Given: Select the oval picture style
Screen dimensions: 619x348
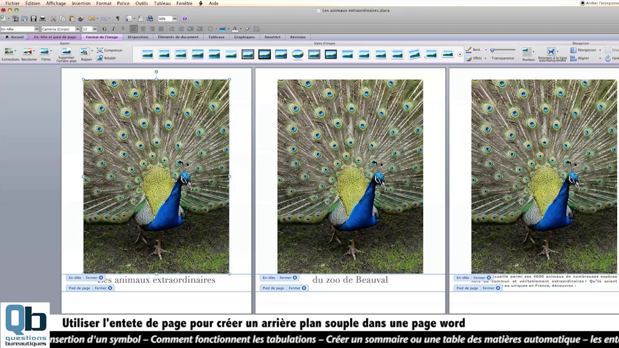Looking at the screenshot, I should click(297, 54).
